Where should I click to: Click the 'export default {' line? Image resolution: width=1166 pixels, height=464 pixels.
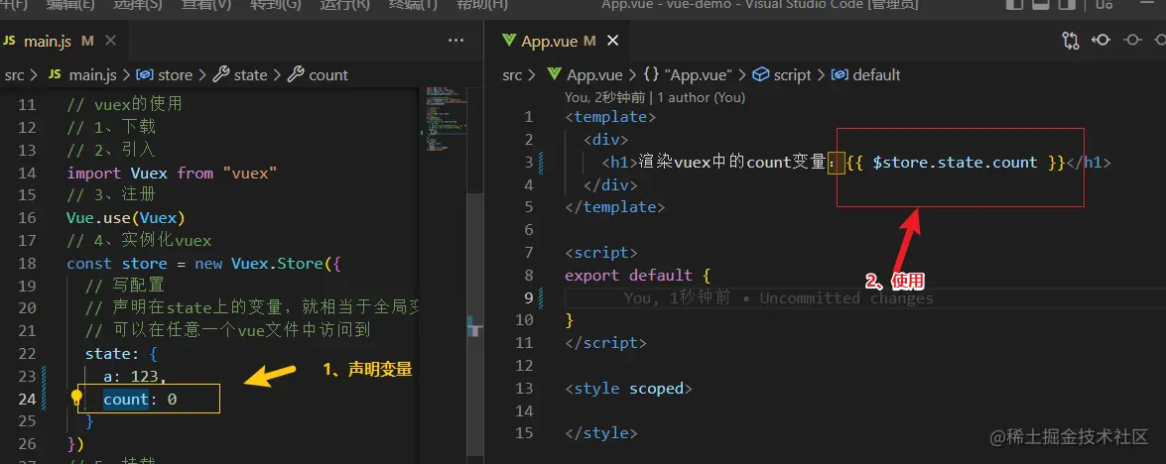click(x=638, y=276)
